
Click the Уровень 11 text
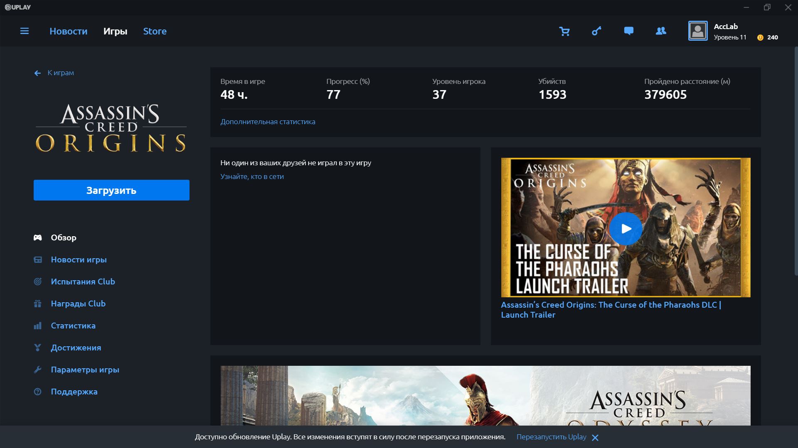click(730, 37)
